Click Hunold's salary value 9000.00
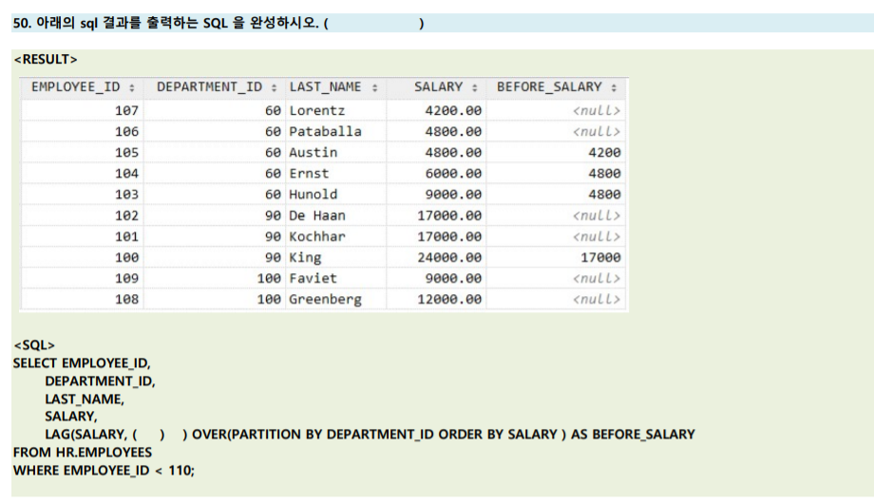 coord(453,195)
